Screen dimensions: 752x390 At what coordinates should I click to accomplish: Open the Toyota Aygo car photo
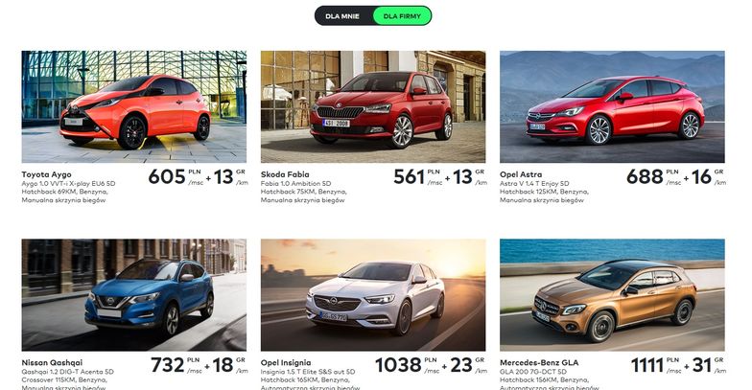tap(134, 107)
